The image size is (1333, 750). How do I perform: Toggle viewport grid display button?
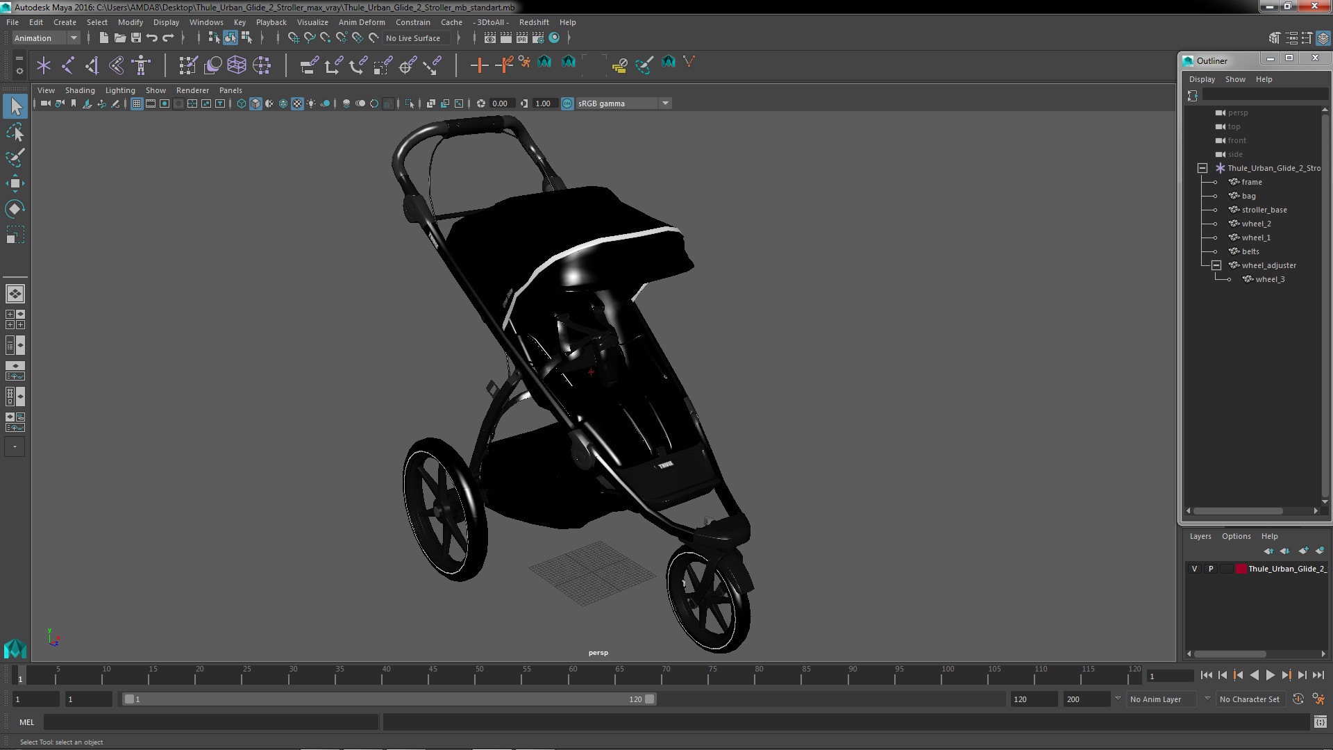click(137, 103)
